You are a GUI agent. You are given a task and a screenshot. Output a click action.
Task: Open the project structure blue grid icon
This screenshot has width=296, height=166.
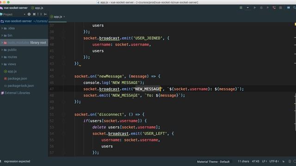(289, 8)
